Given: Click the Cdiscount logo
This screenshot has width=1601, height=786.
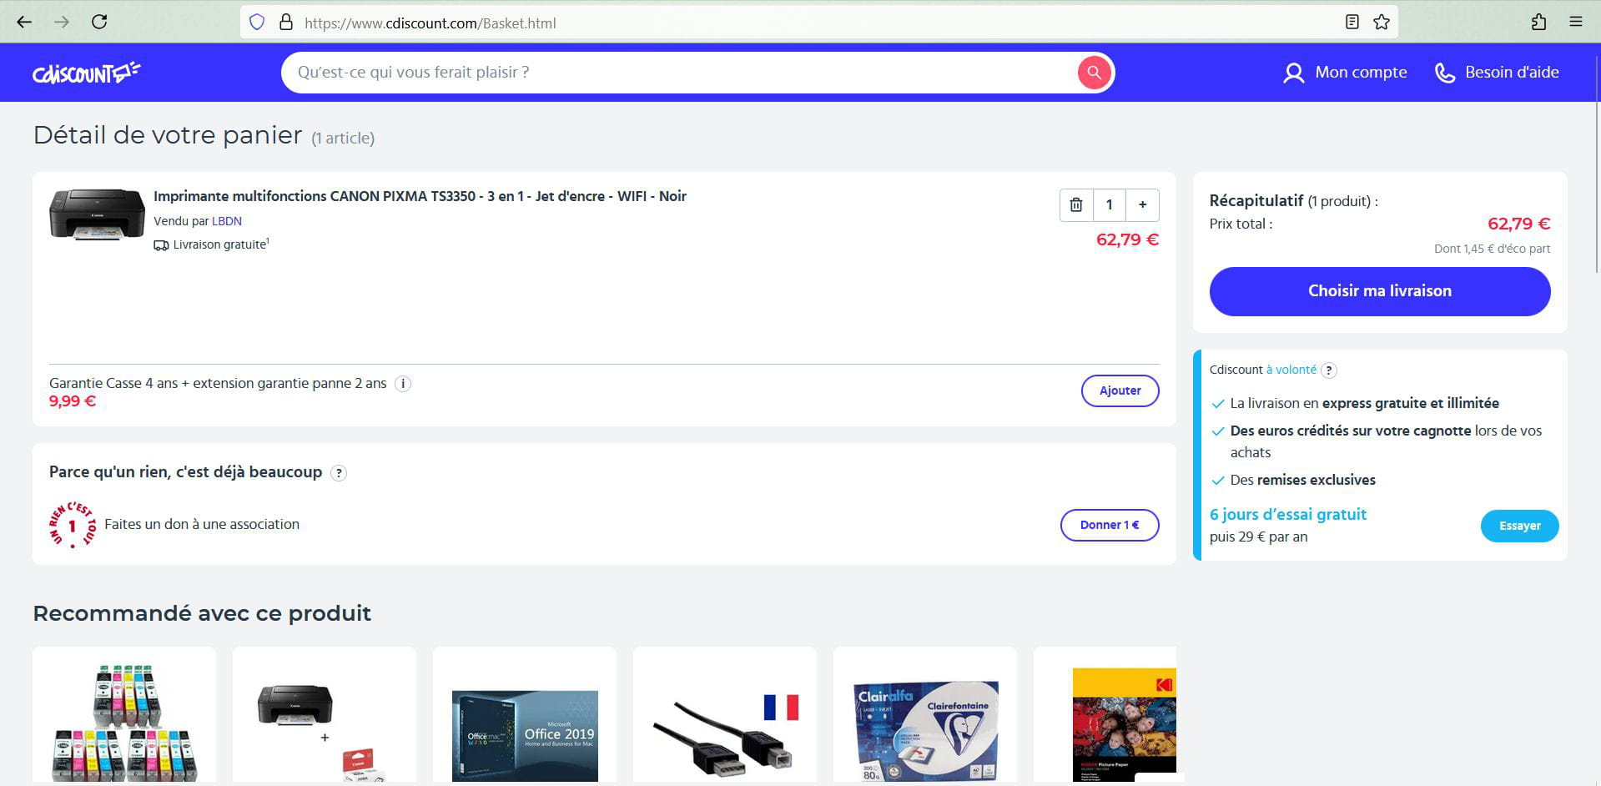Looking at the screenshot, I should tap(86, 73).
